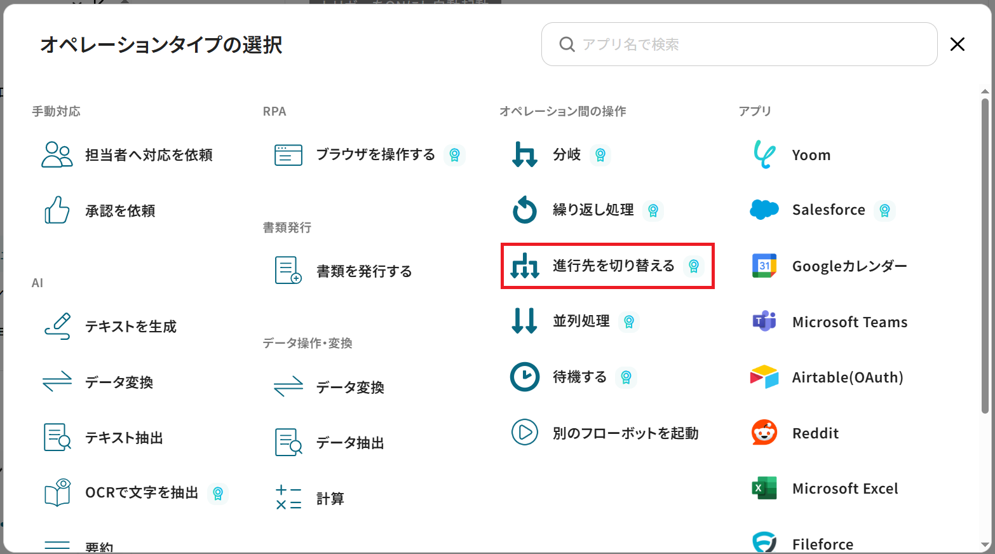Close the operation type selection dialog
Image resolution: width=995 pixels, height=554 pixels.
click(x=957, y=44)
